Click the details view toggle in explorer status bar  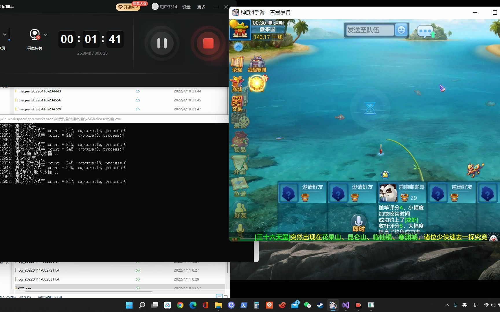point(219,297)
